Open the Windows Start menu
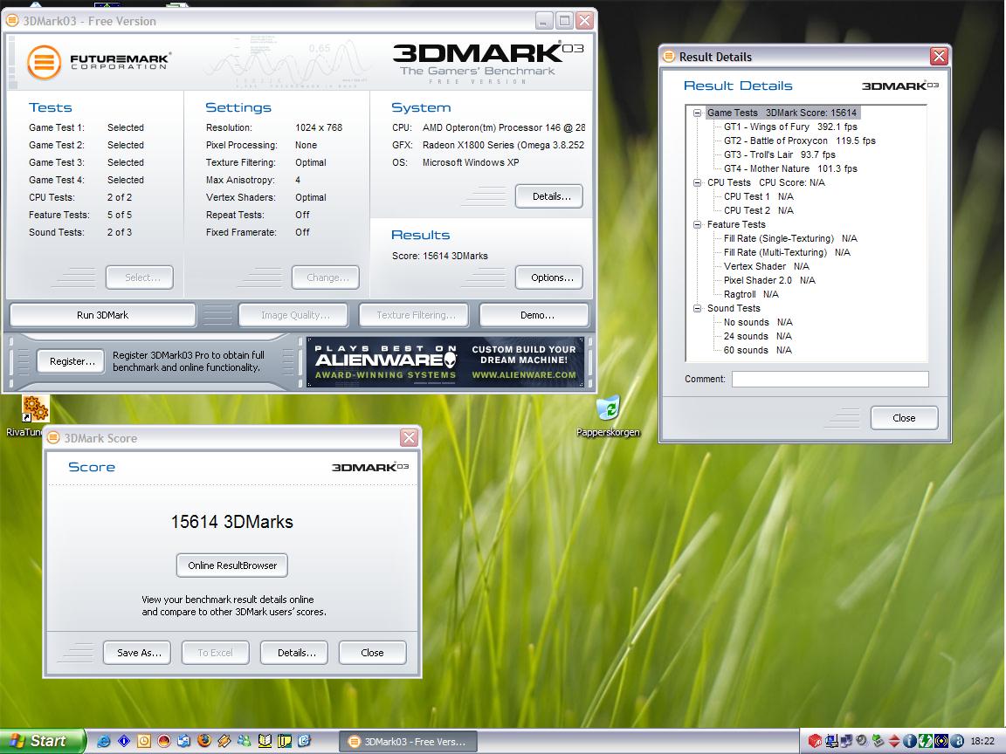 [x=42, y=741]
